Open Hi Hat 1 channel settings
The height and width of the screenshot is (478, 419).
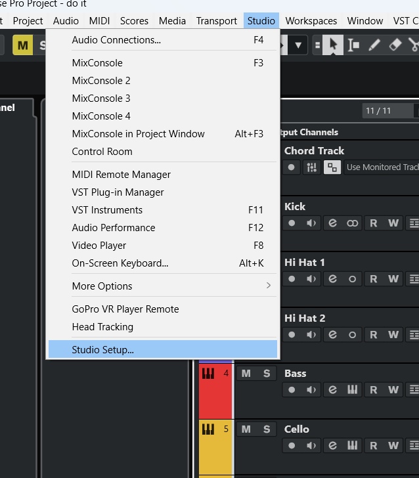pyautogui.click(x=333, y=279)
